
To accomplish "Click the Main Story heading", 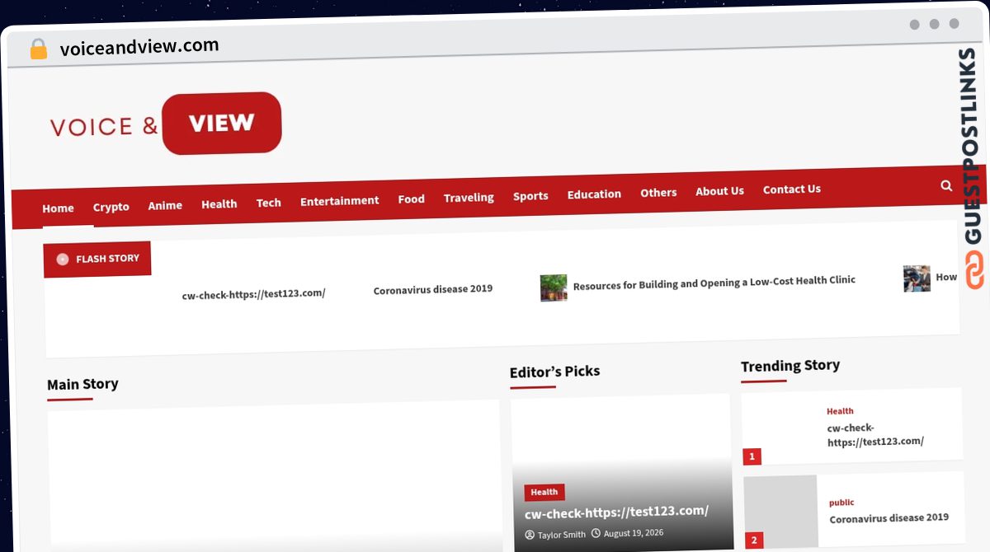I will [82, 384].
